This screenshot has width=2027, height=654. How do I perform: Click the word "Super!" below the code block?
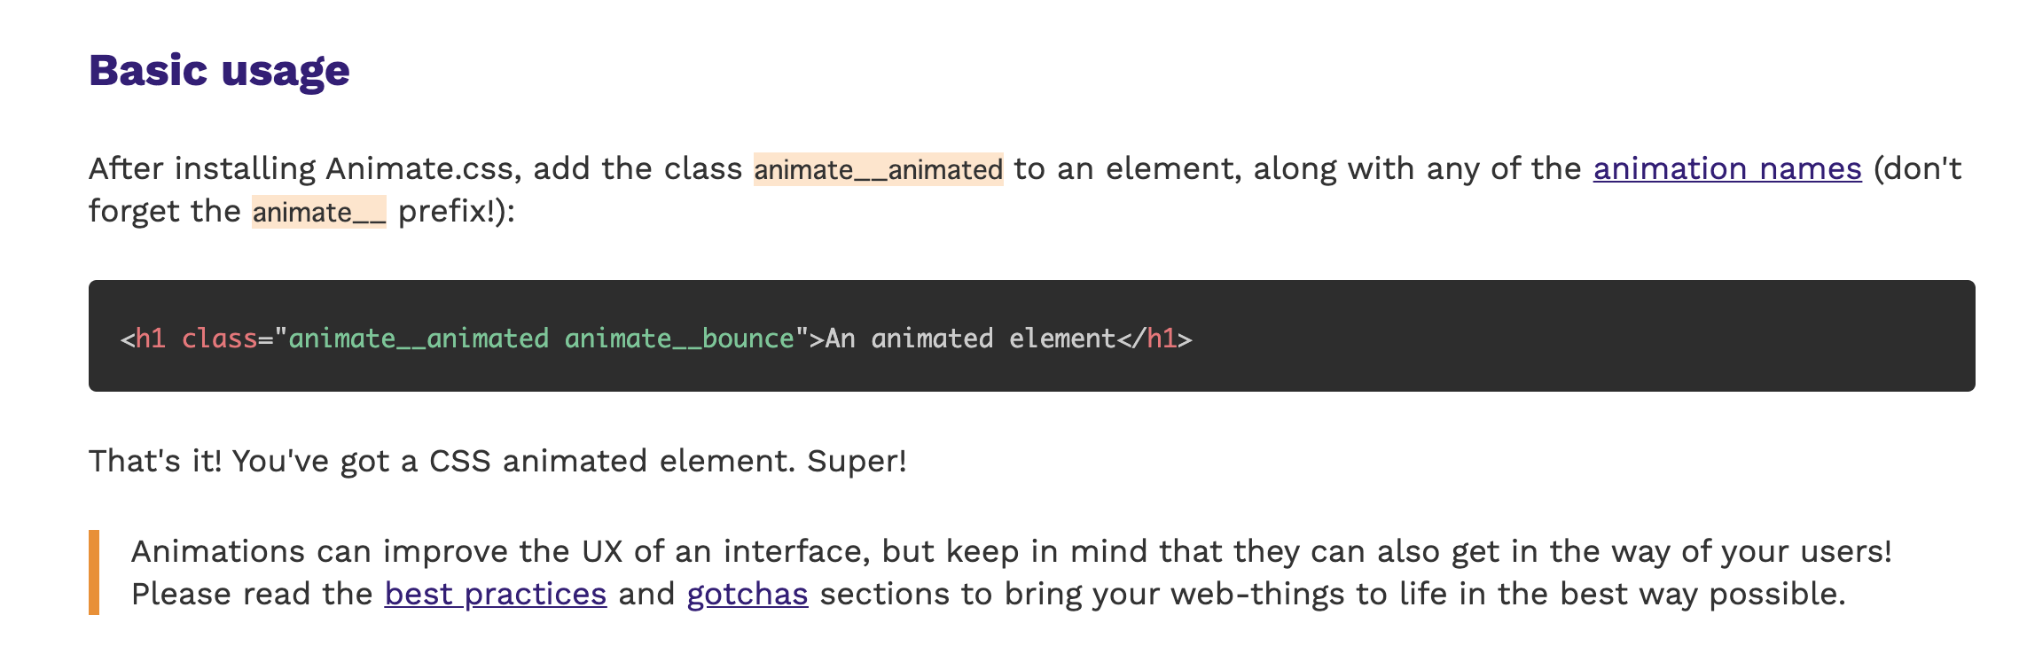click(857, 462)
